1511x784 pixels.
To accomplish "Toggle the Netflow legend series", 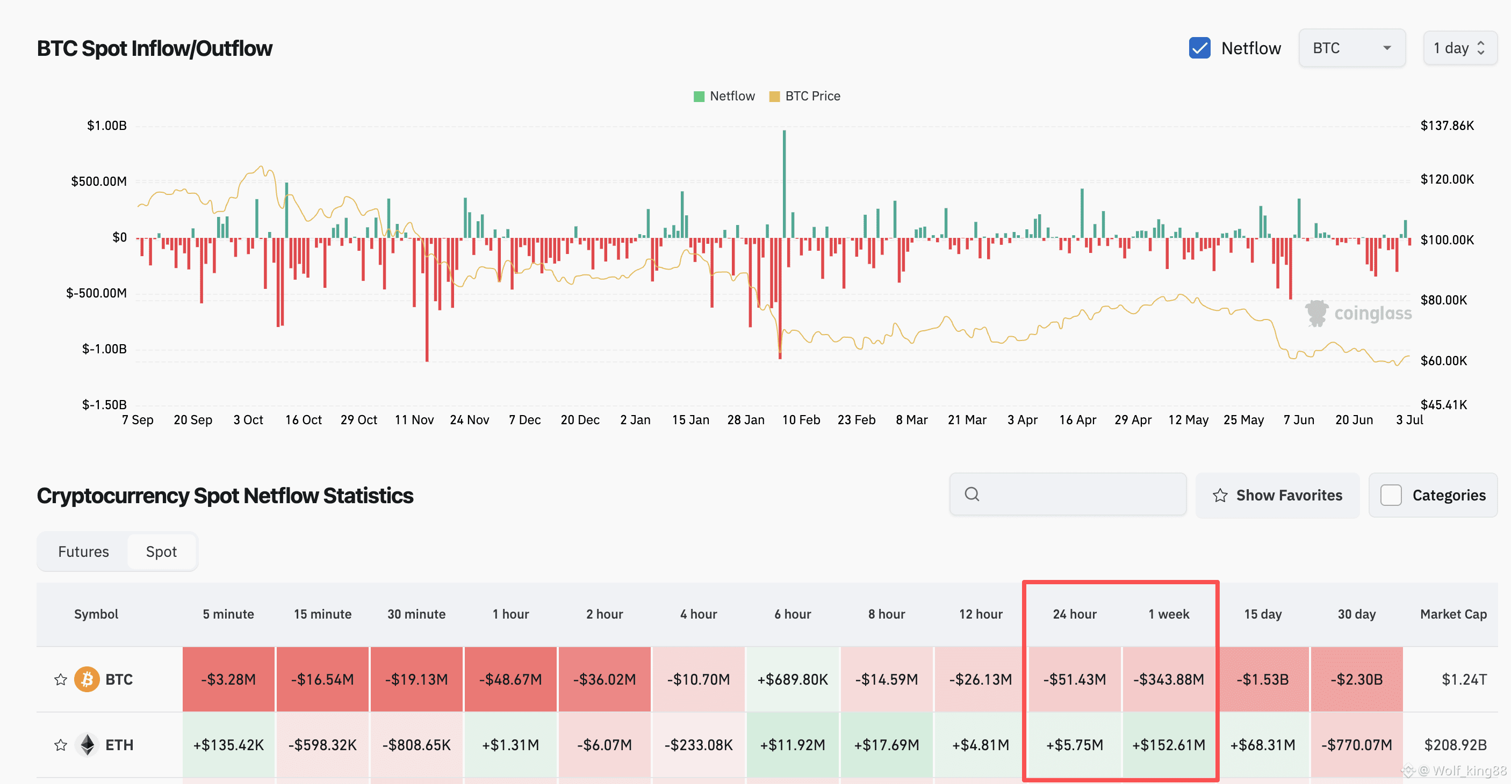I will (724, 96).
